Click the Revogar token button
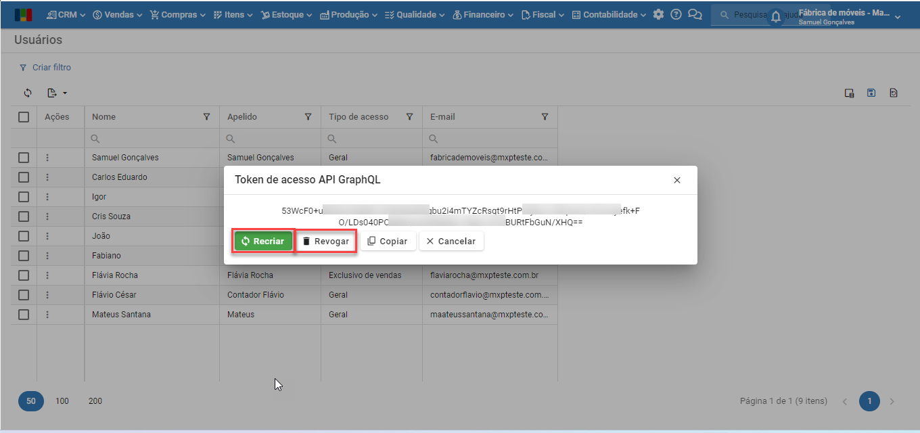 point(326,242)
